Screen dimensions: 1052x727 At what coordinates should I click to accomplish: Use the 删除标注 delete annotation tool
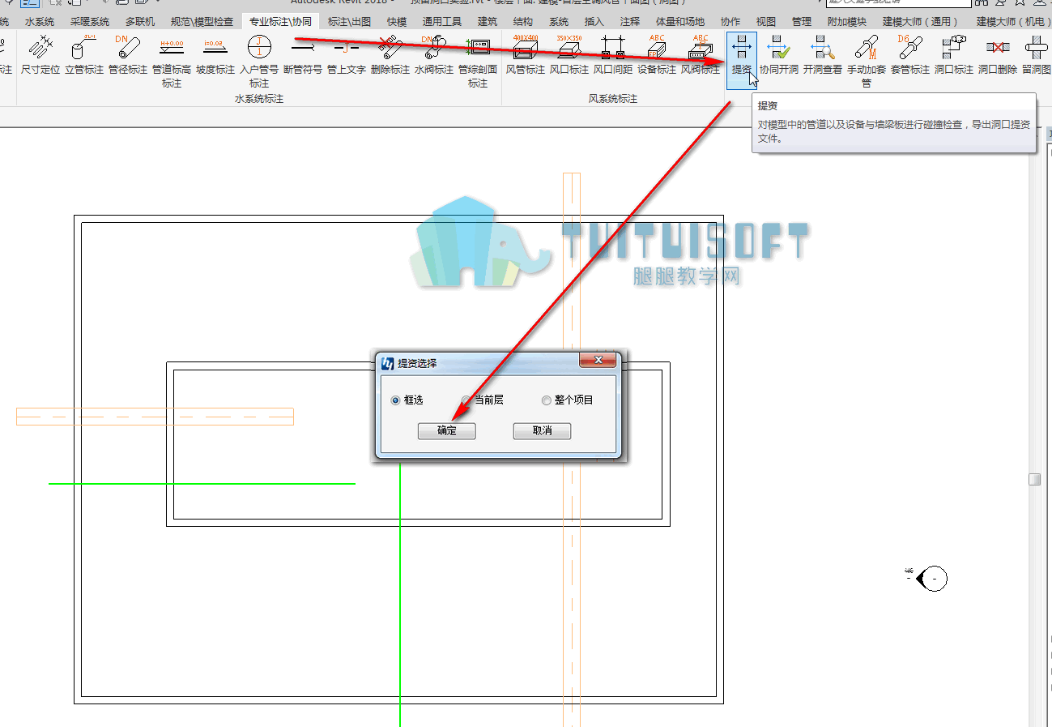click(x=390, y=55)
